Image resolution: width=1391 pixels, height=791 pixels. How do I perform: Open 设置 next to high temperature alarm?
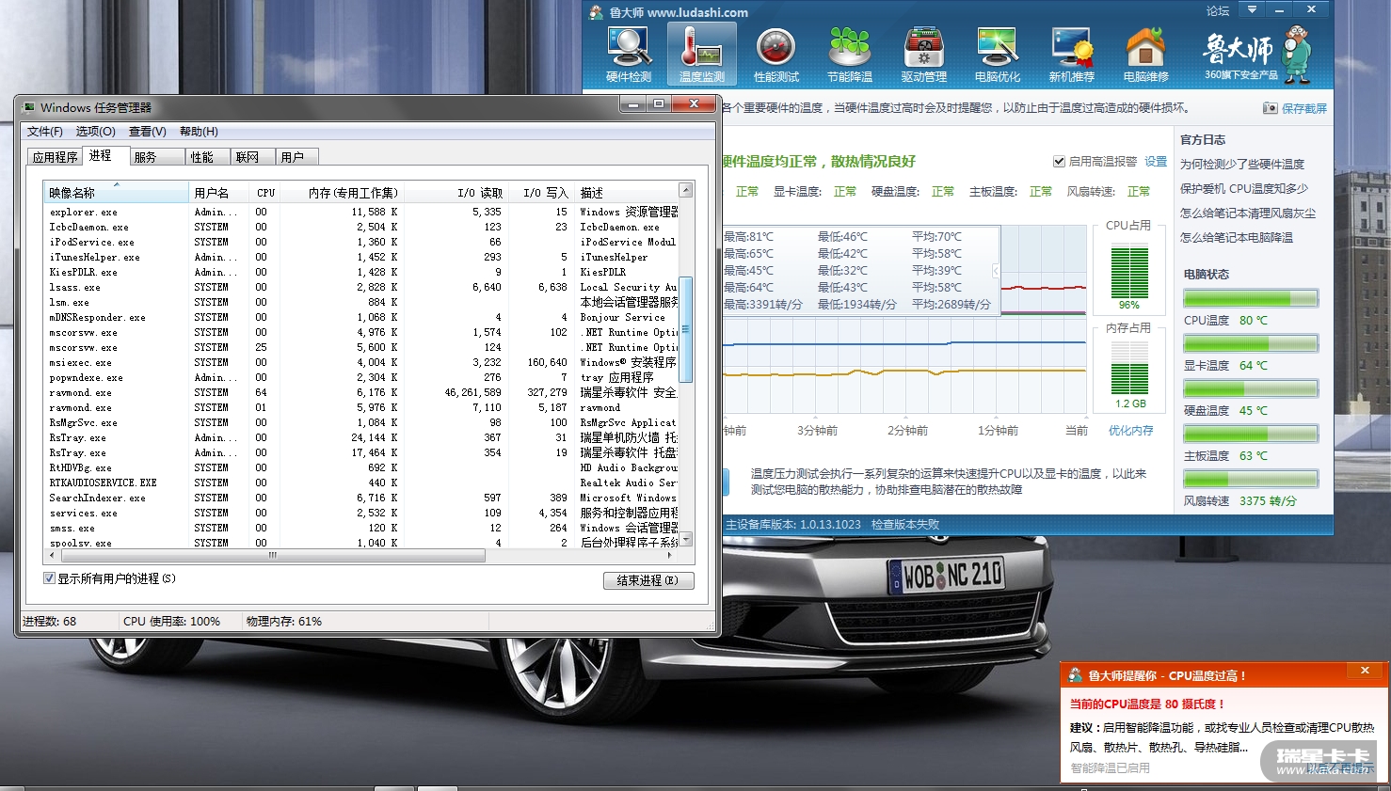tap(1156, 162)
